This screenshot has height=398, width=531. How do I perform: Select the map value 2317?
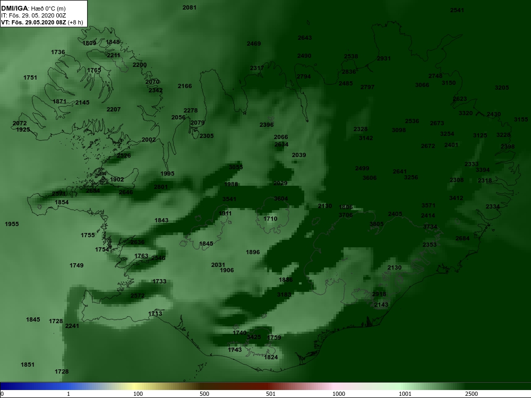(x=257, y=68)
